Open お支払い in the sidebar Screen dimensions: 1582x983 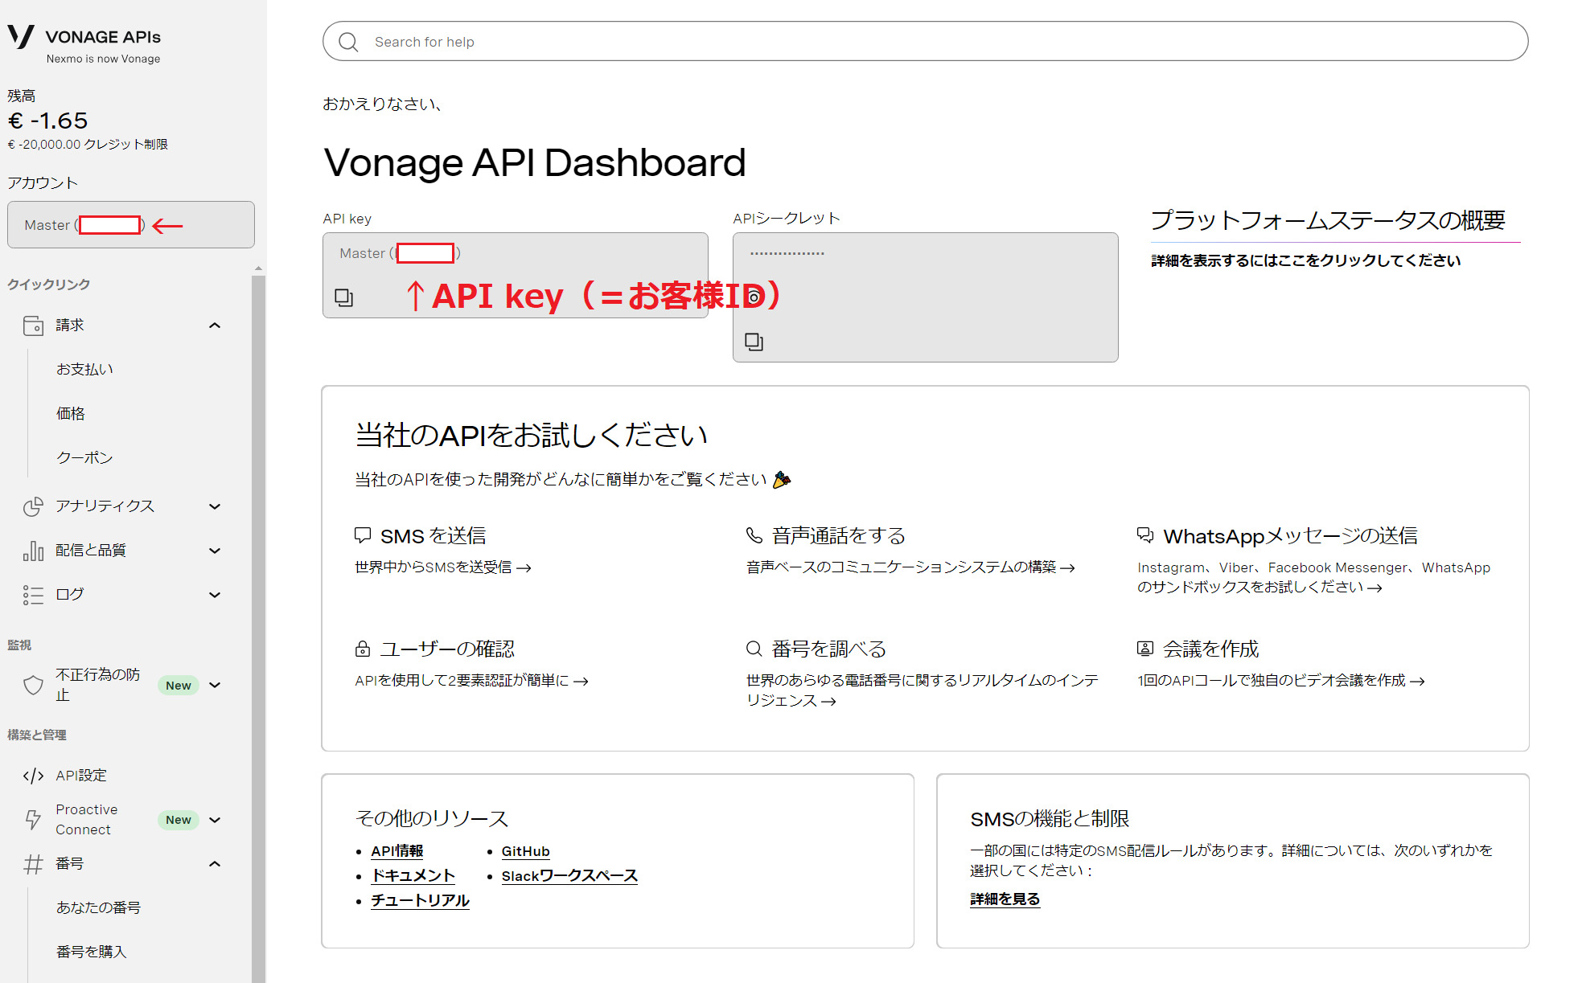[x=84, y=370]
